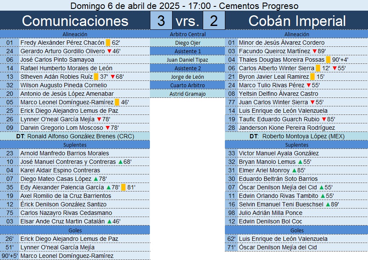This screenshot has width=368, height=260.
Task: Click the Comunicaciones Suplentes header
Action: tap(75, 145)
